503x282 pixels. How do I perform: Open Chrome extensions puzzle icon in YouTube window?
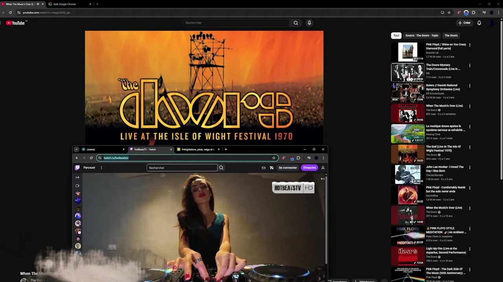pyautogui.click(x=474, y=13)
